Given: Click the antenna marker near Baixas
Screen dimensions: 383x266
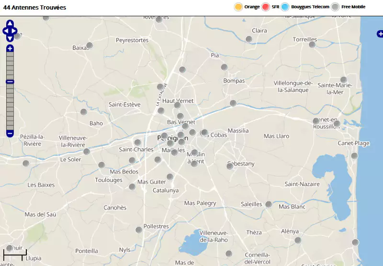Looking at the screenshot, I should tap(89, 45).
